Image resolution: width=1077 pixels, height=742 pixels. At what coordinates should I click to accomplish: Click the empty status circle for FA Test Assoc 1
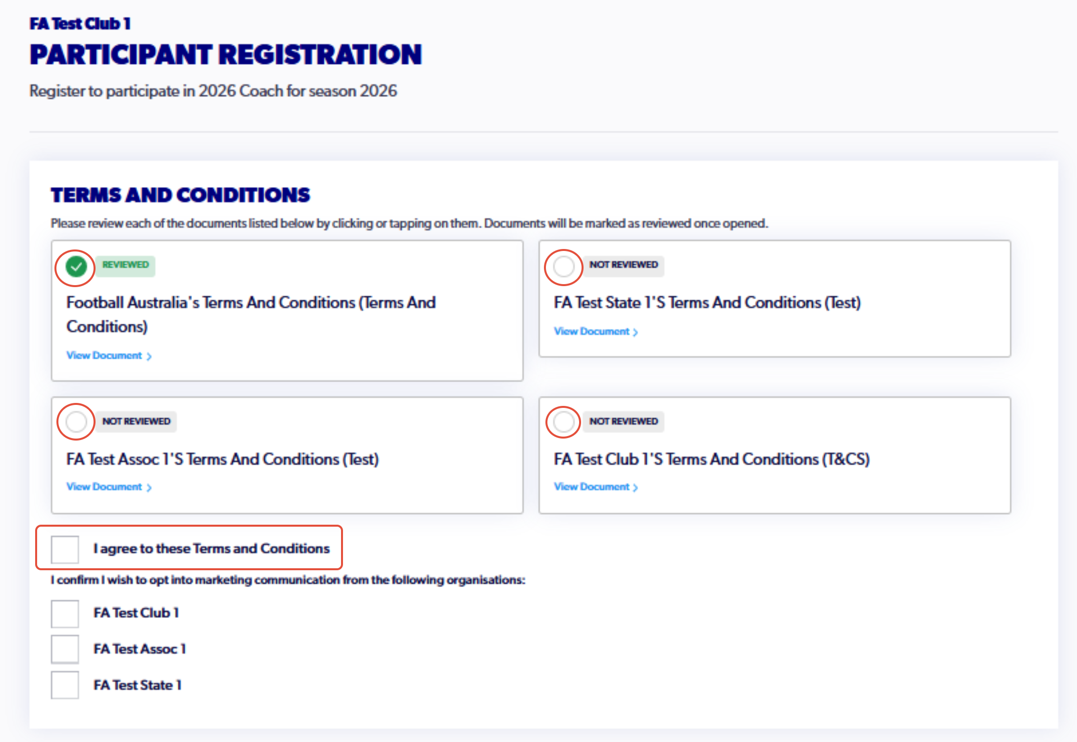point(76,422)
